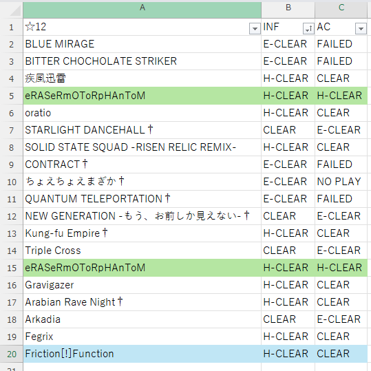The width and height of the screenshot is (371, 371).
Task: Click INF value "H-CLEAR" for 疾風迅雷
Action: 286,78
